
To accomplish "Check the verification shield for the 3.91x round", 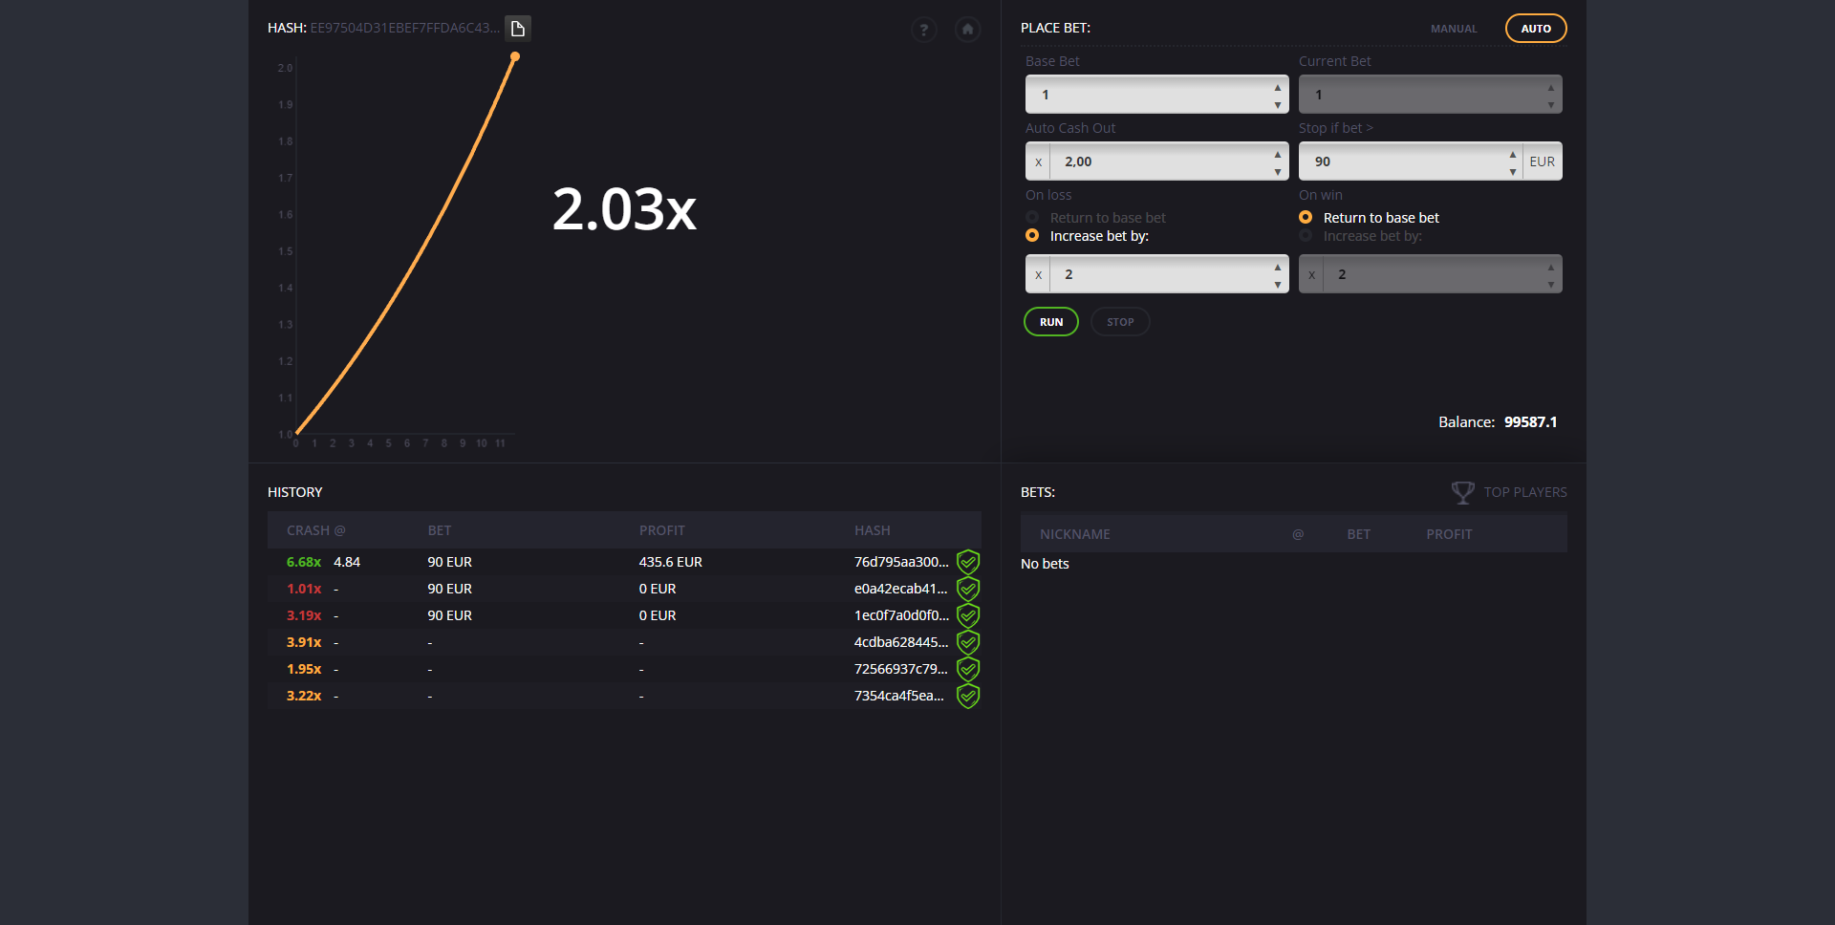I will [x=968, y=642].
